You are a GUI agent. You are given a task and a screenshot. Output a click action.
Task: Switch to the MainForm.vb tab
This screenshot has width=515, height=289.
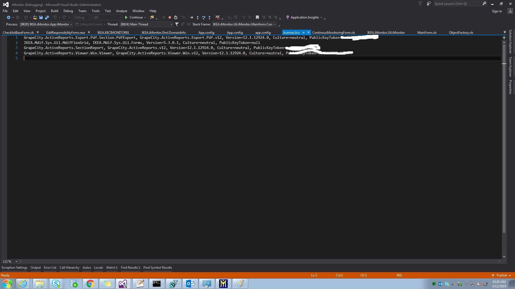tap(427, 33)
